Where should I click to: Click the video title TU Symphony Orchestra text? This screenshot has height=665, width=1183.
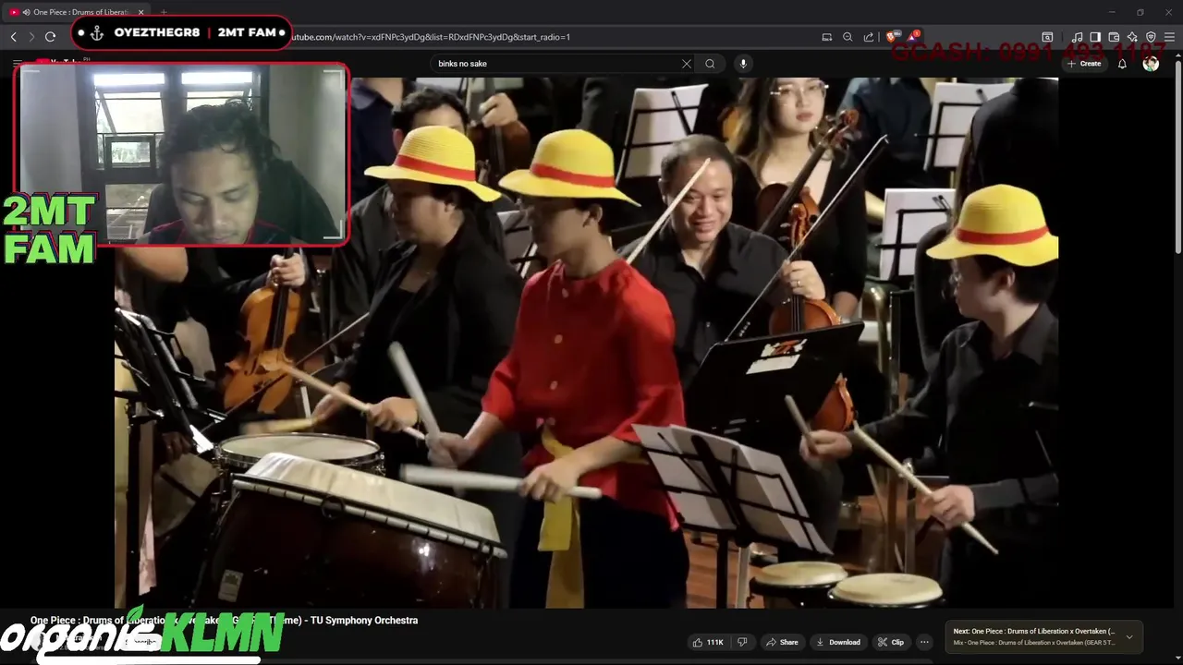(364, 621)
